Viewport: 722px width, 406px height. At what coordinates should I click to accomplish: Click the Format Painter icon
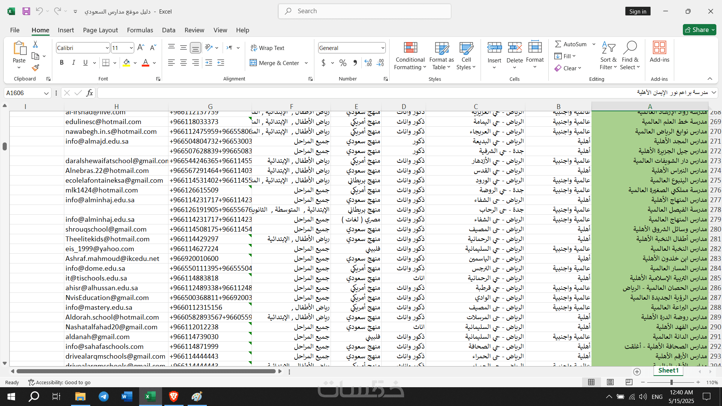(x=35, y=68)
